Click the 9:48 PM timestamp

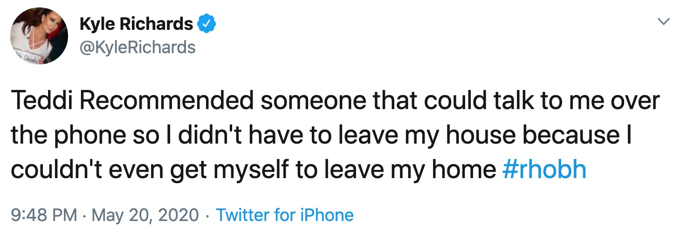point(44,215)
